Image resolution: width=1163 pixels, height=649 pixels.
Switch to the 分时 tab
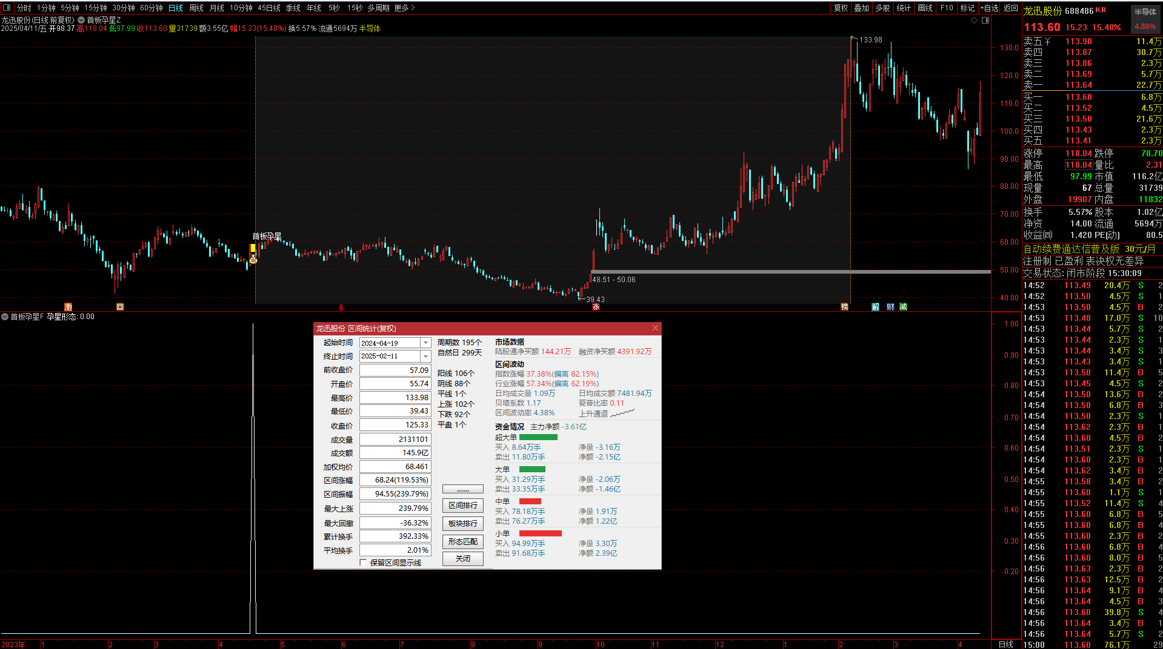tap(24, 8)
